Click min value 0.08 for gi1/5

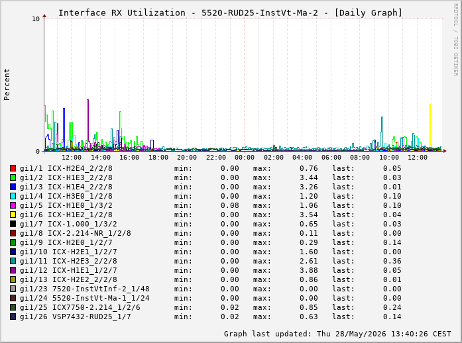coord(230,205)
